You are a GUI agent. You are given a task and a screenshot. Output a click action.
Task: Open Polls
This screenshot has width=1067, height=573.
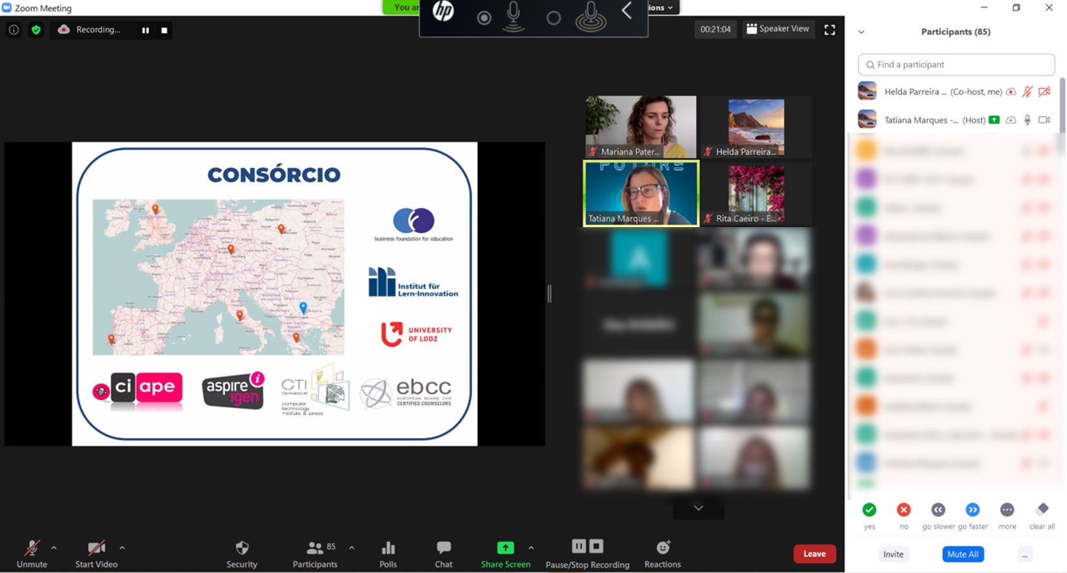pos(388,554)
